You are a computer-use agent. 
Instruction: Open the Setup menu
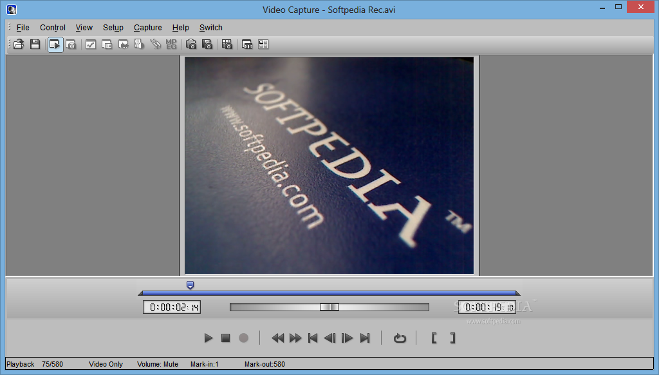[x=113, y=27]
